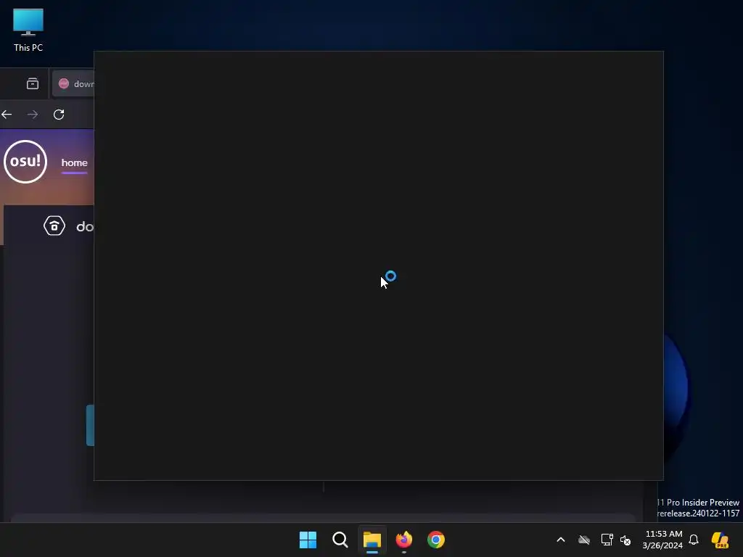Open the clock showing 11:53 AM
Image resolution: width=743 pixels, height=557 pixels.
click(x=662, y=540)
